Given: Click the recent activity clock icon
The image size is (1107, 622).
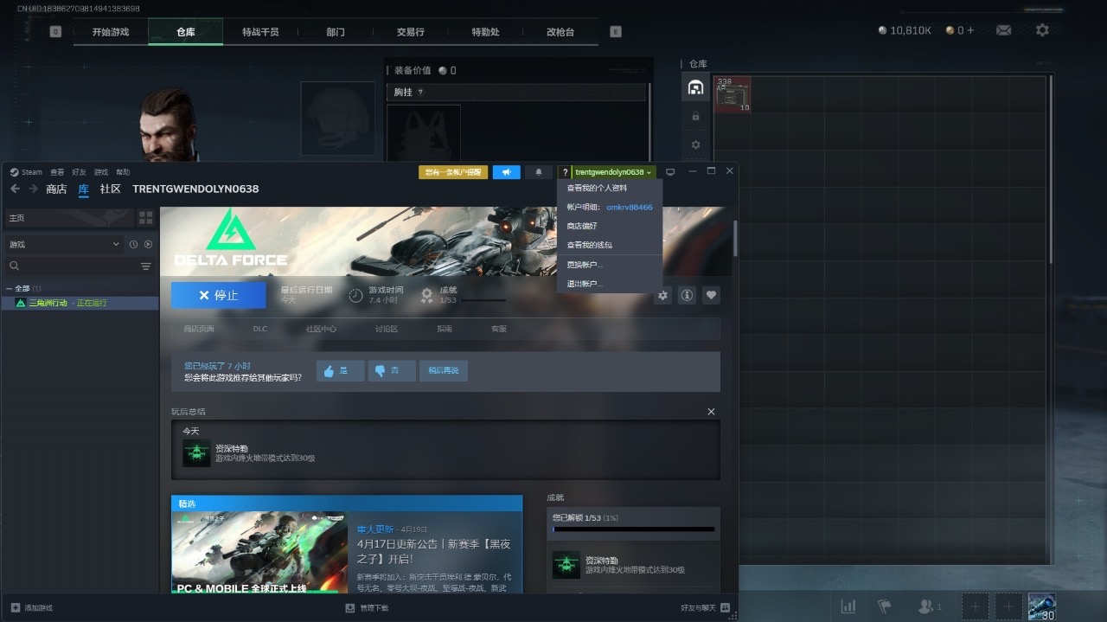Looking at the screenshot, I should [x=133, y=245].
